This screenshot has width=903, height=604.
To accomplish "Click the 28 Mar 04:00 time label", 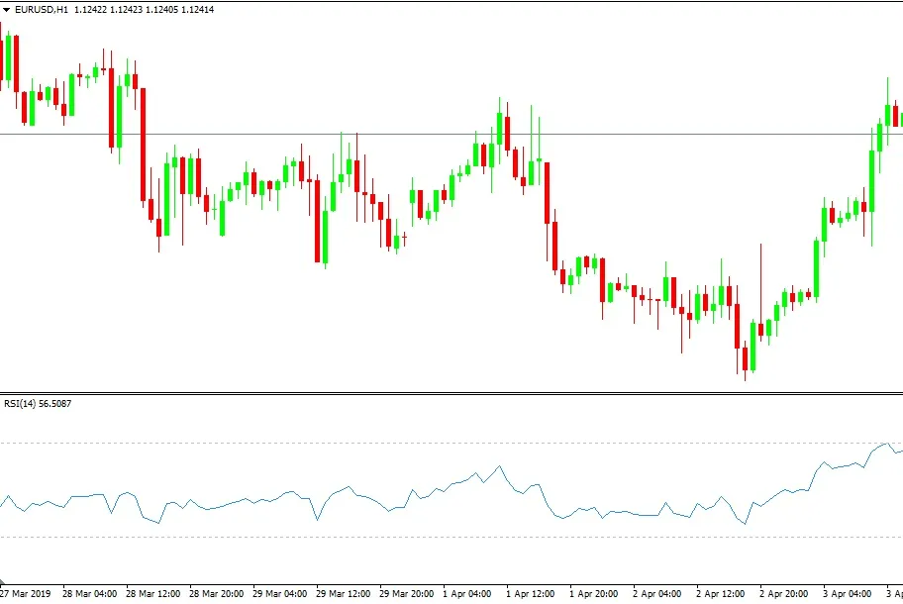I will point(90,594).
